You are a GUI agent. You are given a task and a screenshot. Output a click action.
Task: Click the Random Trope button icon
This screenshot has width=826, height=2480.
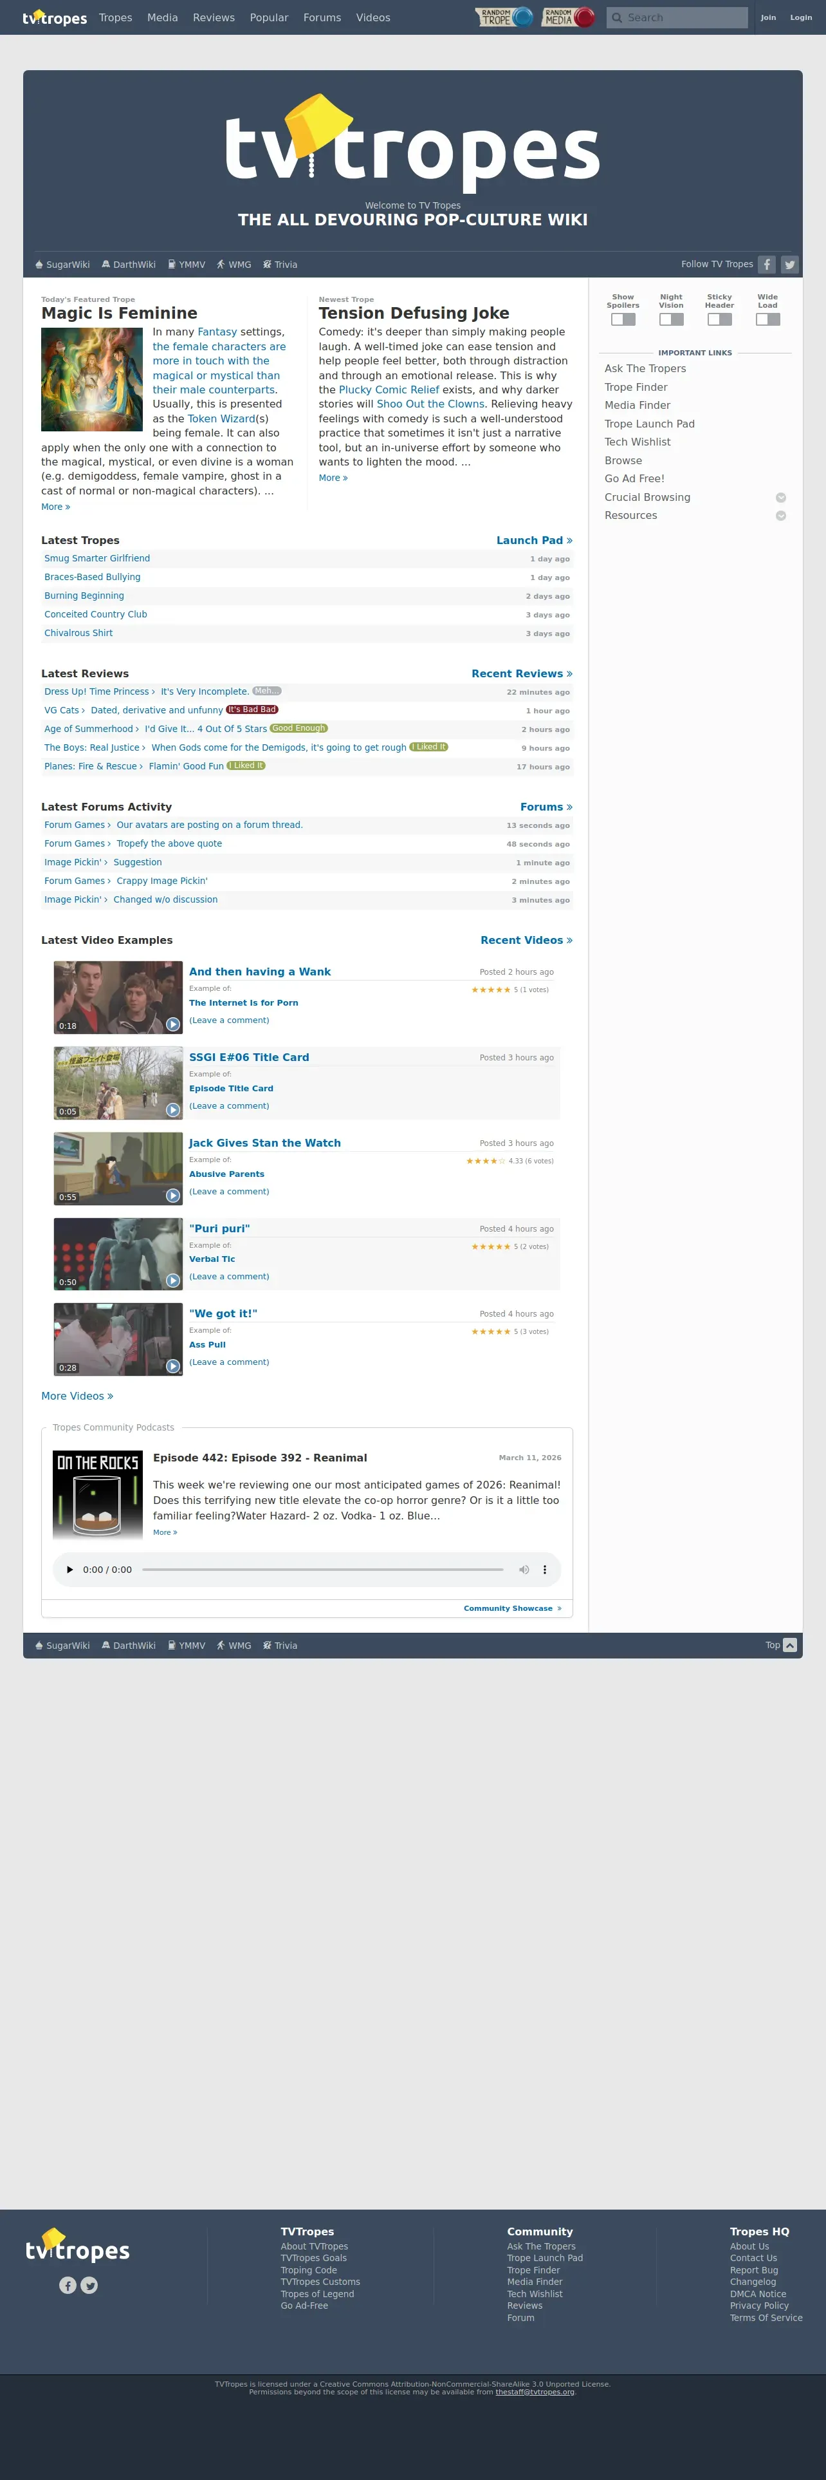(x=505, y=17)
